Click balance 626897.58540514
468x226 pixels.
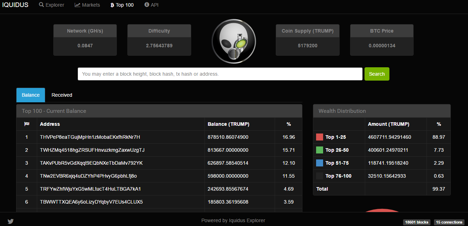click(228, 163)
